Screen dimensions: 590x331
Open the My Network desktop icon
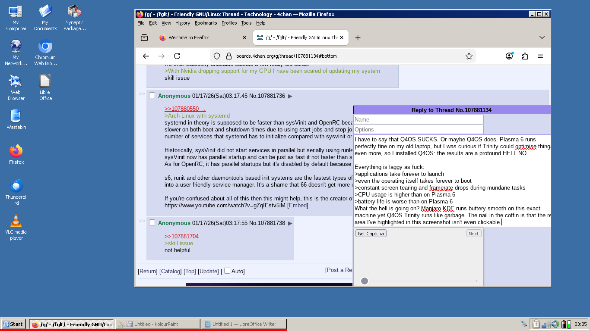click(x=16, y=53)
